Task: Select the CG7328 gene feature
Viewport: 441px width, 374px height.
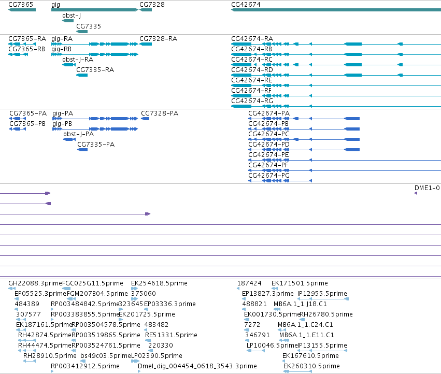Action: pyautogui.click(x=146, y=10)
